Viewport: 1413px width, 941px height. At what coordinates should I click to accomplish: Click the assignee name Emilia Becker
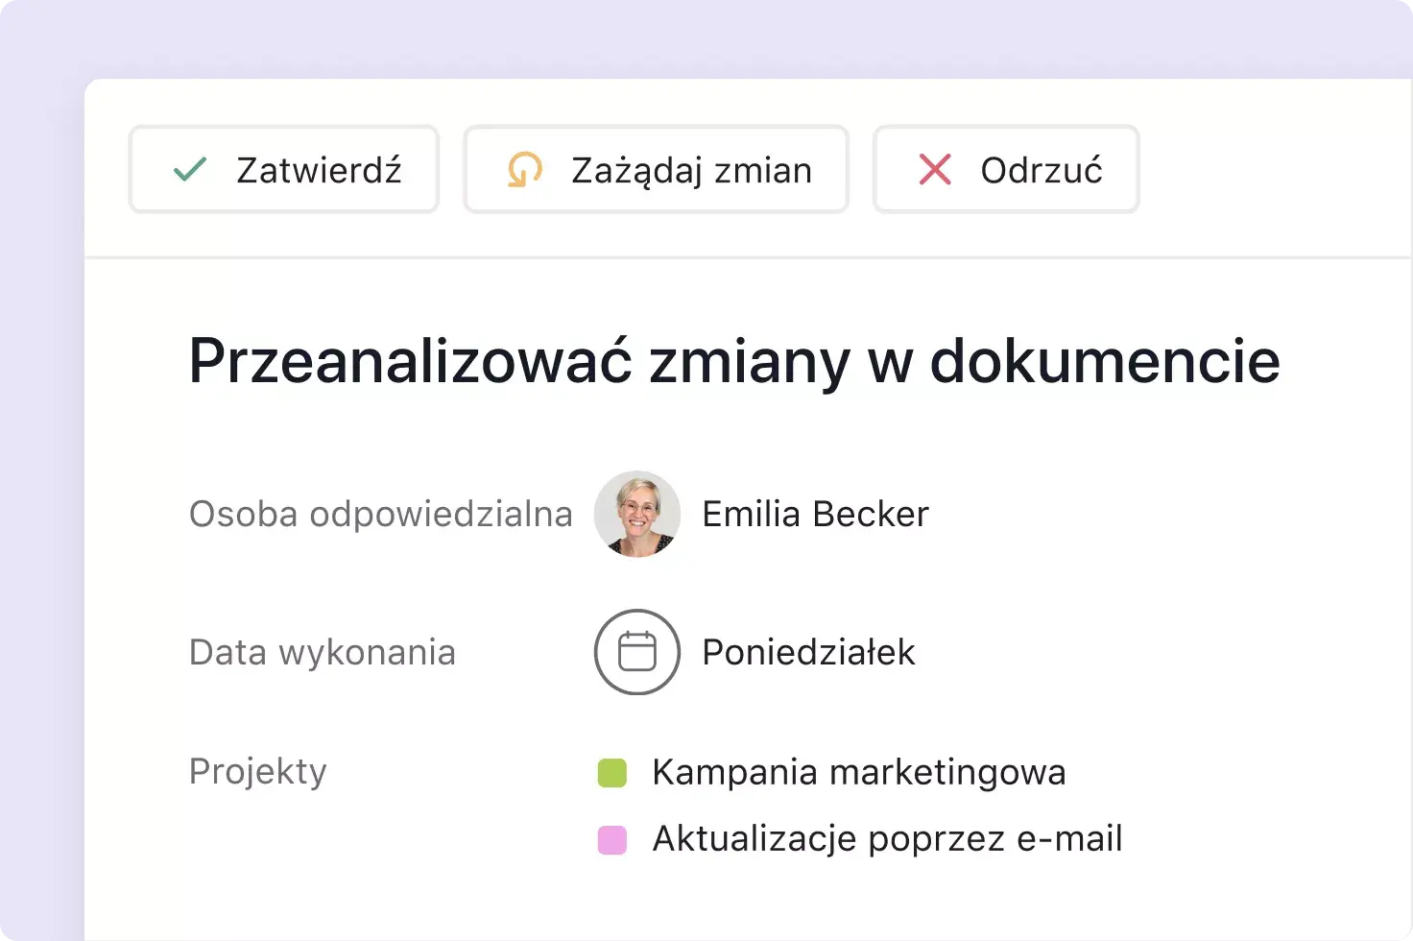coord(815,514)
